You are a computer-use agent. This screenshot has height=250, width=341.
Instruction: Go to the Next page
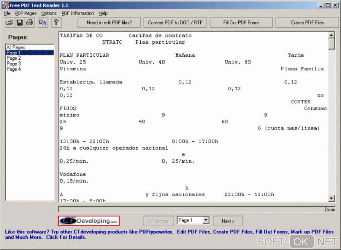tap(228, 221)
